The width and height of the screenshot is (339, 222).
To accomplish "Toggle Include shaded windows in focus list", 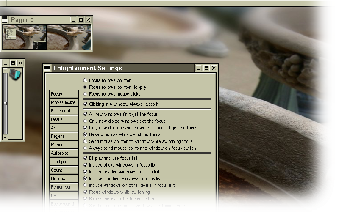I will pyautogui.click(x=122, y=172).
